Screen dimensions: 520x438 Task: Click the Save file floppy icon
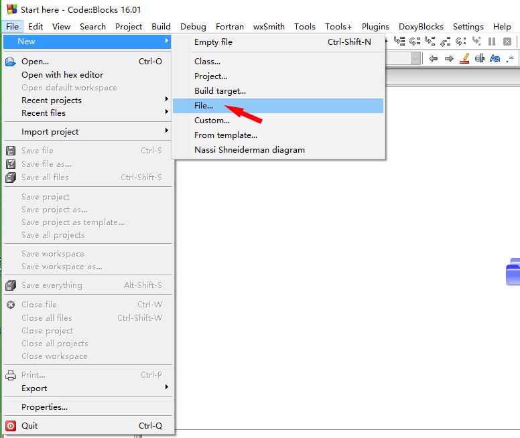11,151
